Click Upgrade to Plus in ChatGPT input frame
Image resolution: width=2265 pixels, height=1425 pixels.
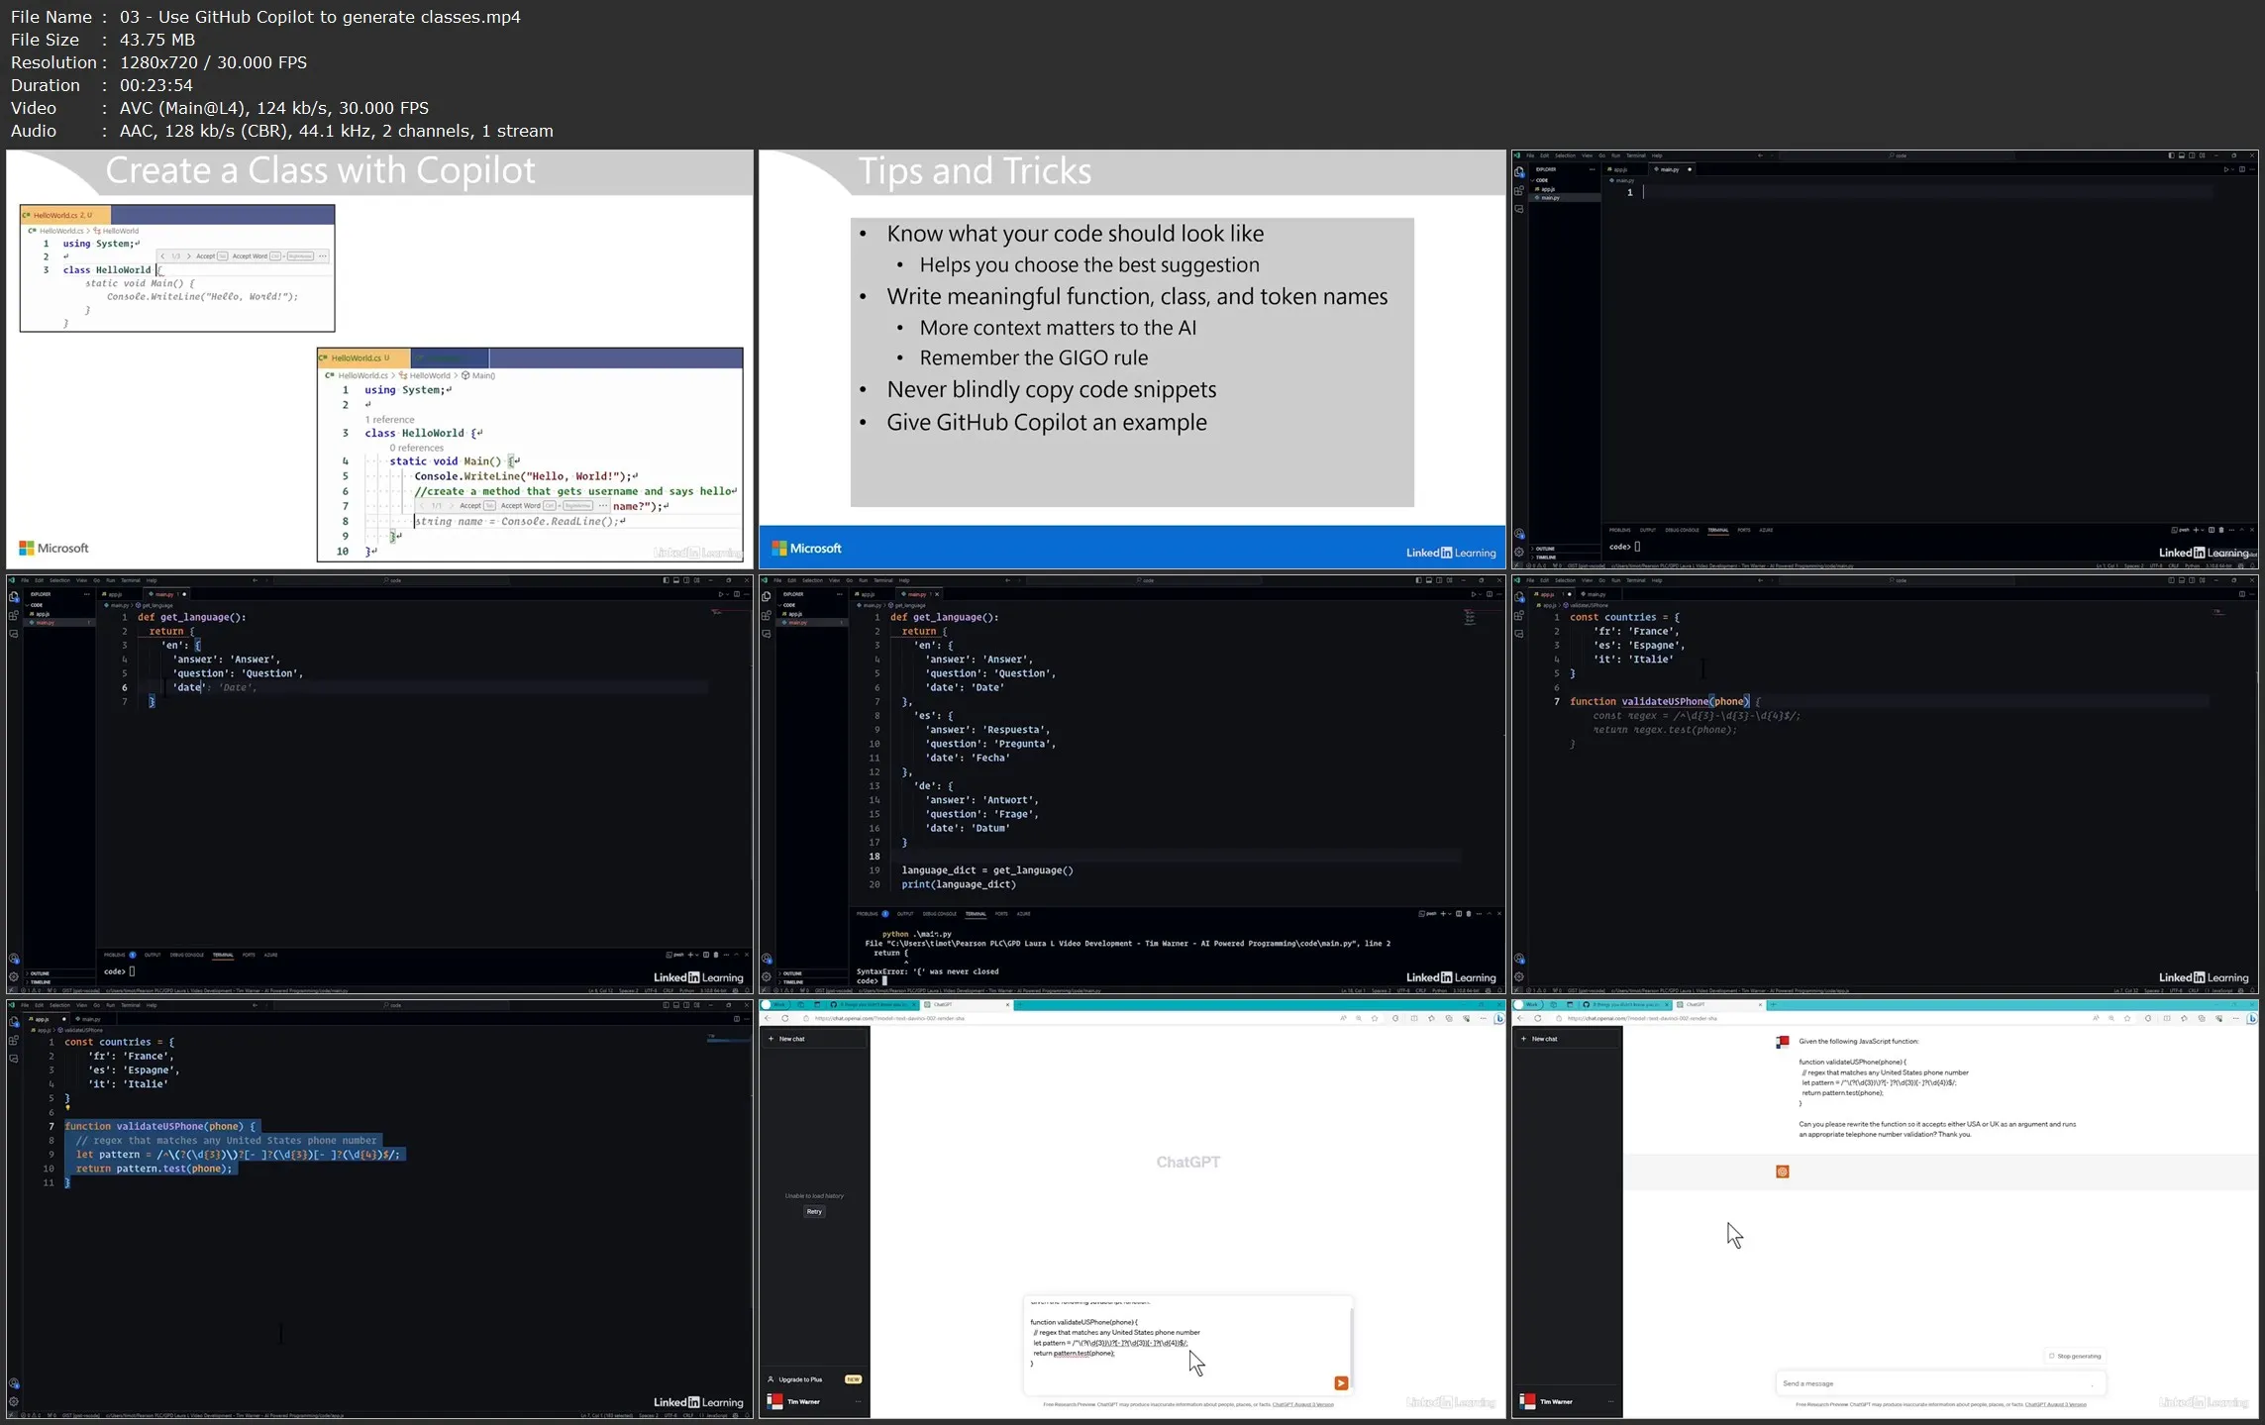point(799,1379)
